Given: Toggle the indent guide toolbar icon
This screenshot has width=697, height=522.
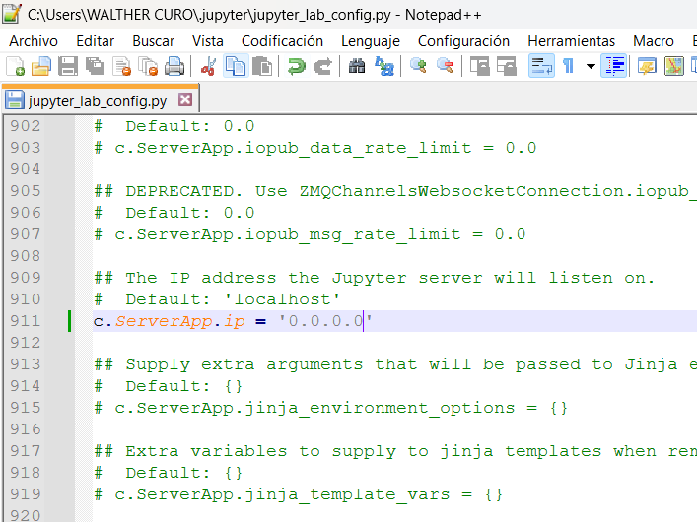Looking at the screenshot, I should click(x=613, y=67).
